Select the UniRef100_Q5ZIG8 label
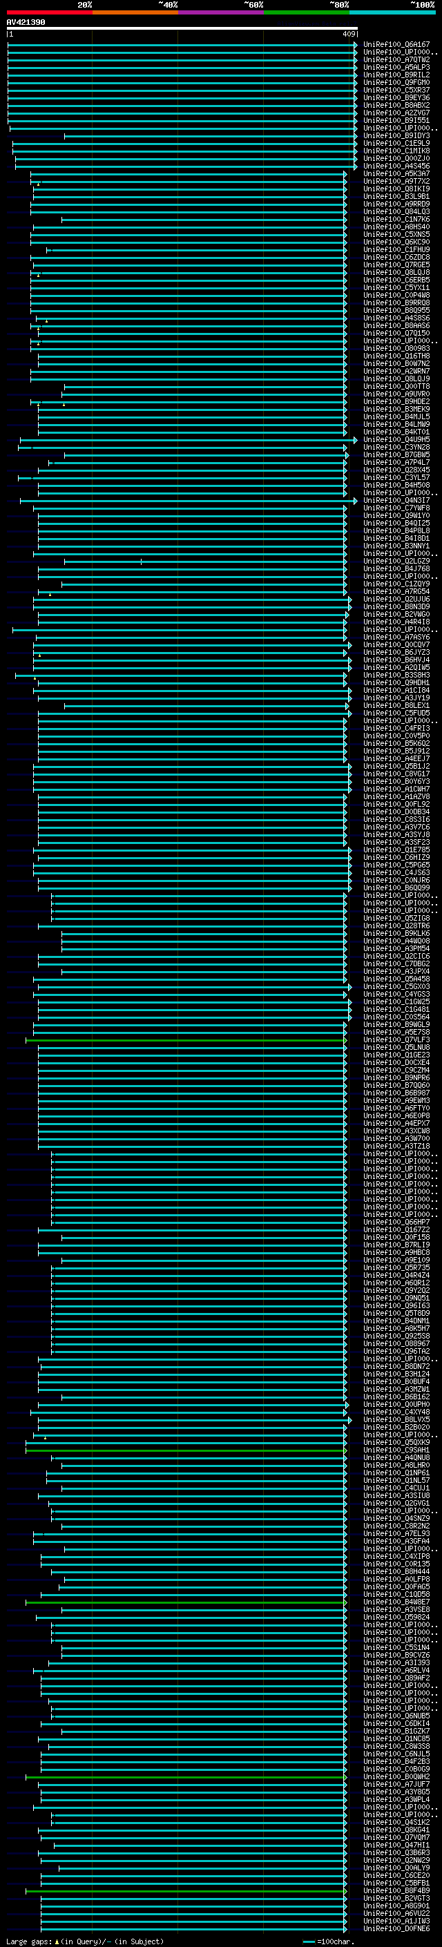442x1947 pixels. tap(396, 919)
